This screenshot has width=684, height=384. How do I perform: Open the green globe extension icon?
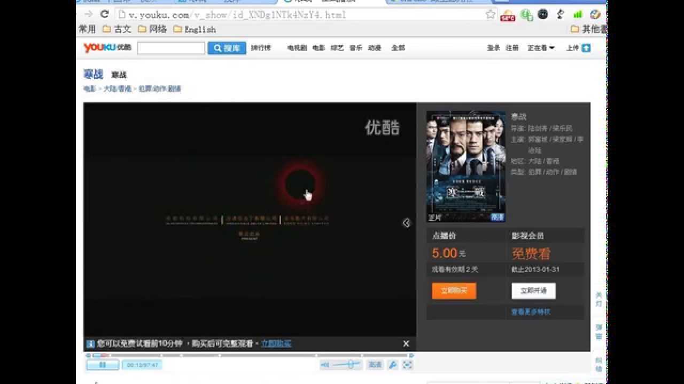click(526, 15)
